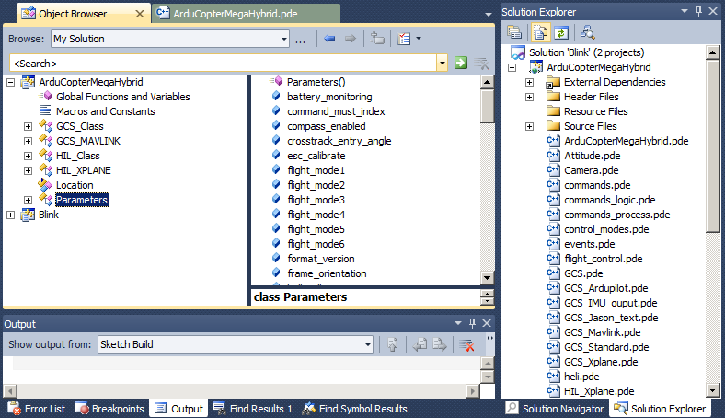Select the flight_control.pde file
725x418 pixels.
[x=602, y=259]
